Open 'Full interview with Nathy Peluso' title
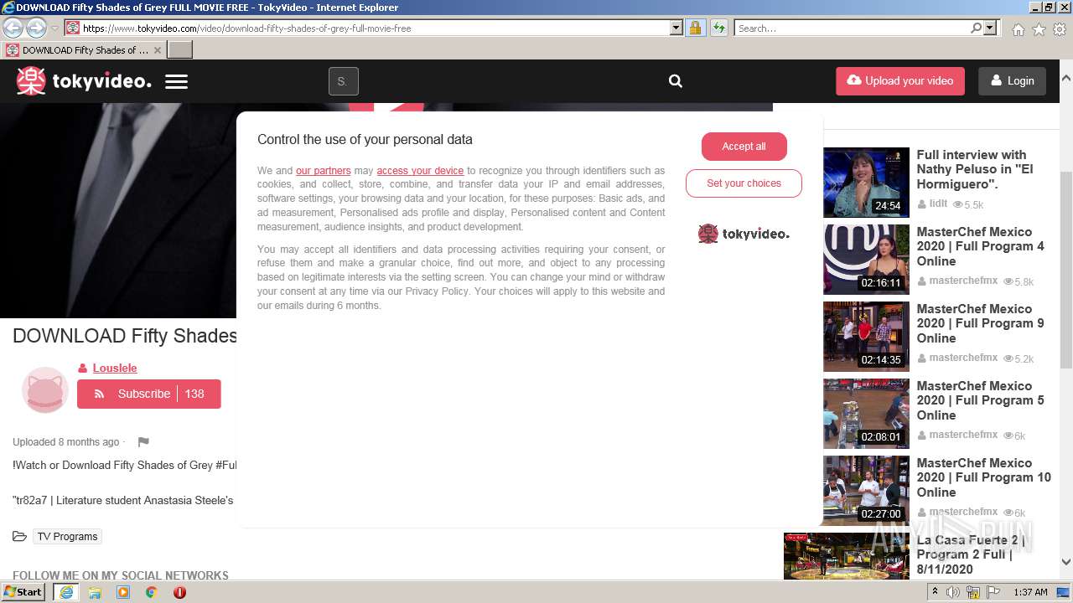Viewport: 1073px width, 603px height. pos(975,169)
